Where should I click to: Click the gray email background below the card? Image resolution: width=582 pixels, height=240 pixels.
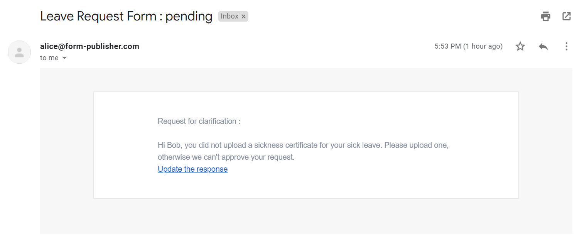click(306, 216)
